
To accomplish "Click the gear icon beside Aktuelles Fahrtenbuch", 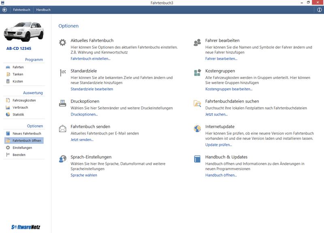I will point(62,43).
